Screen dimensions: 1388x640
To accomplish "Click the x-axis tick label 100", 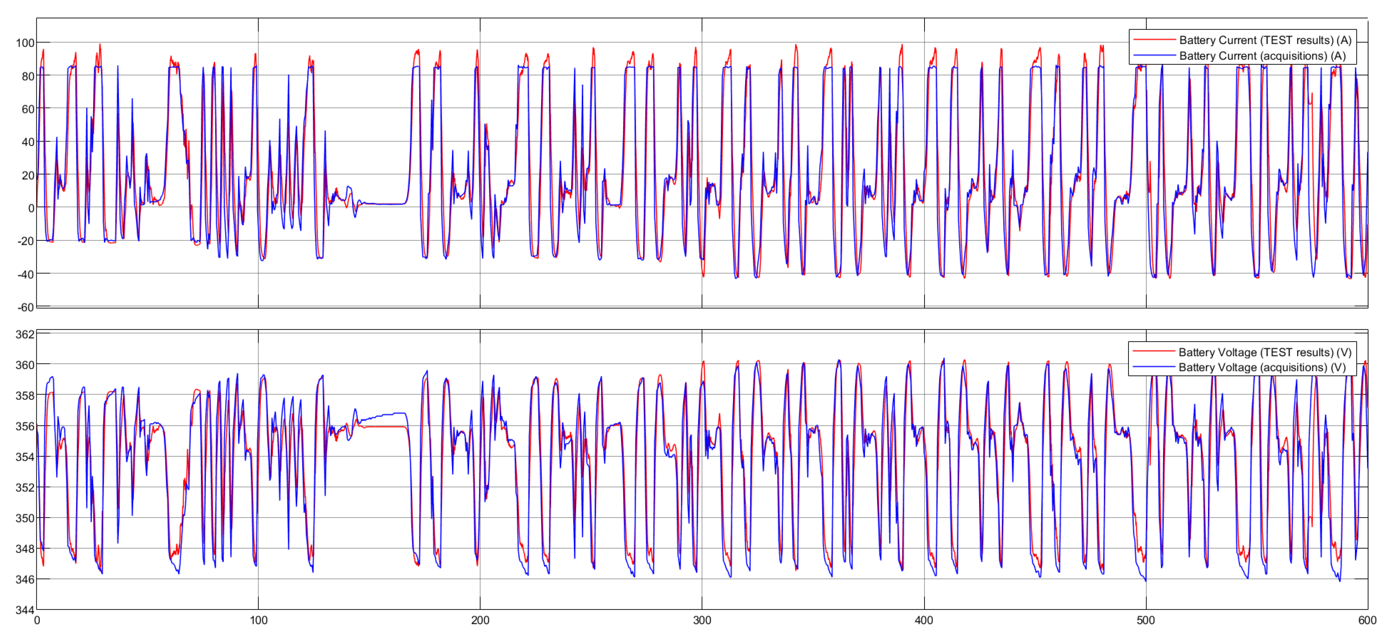I will tap(258, 620).
